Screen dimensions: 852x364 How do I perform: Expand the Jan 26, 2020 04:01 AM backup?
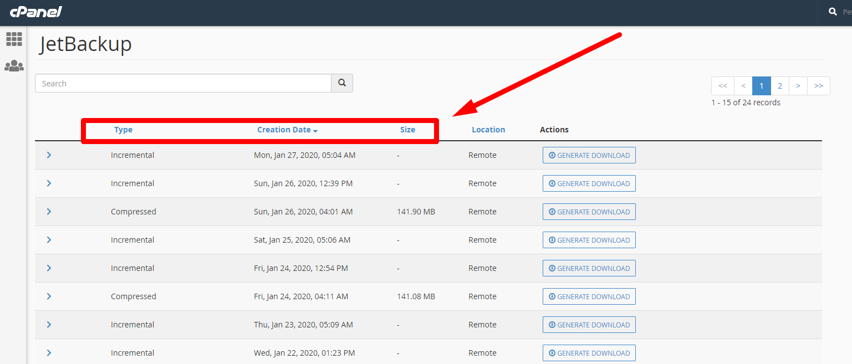click(49, 212)
